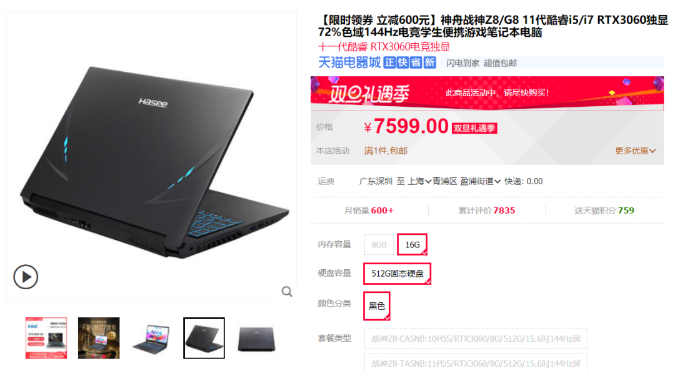Viewport: 675px width, 371px height.
Task: Select the 16G memory option
Action: tap(412, 244)
